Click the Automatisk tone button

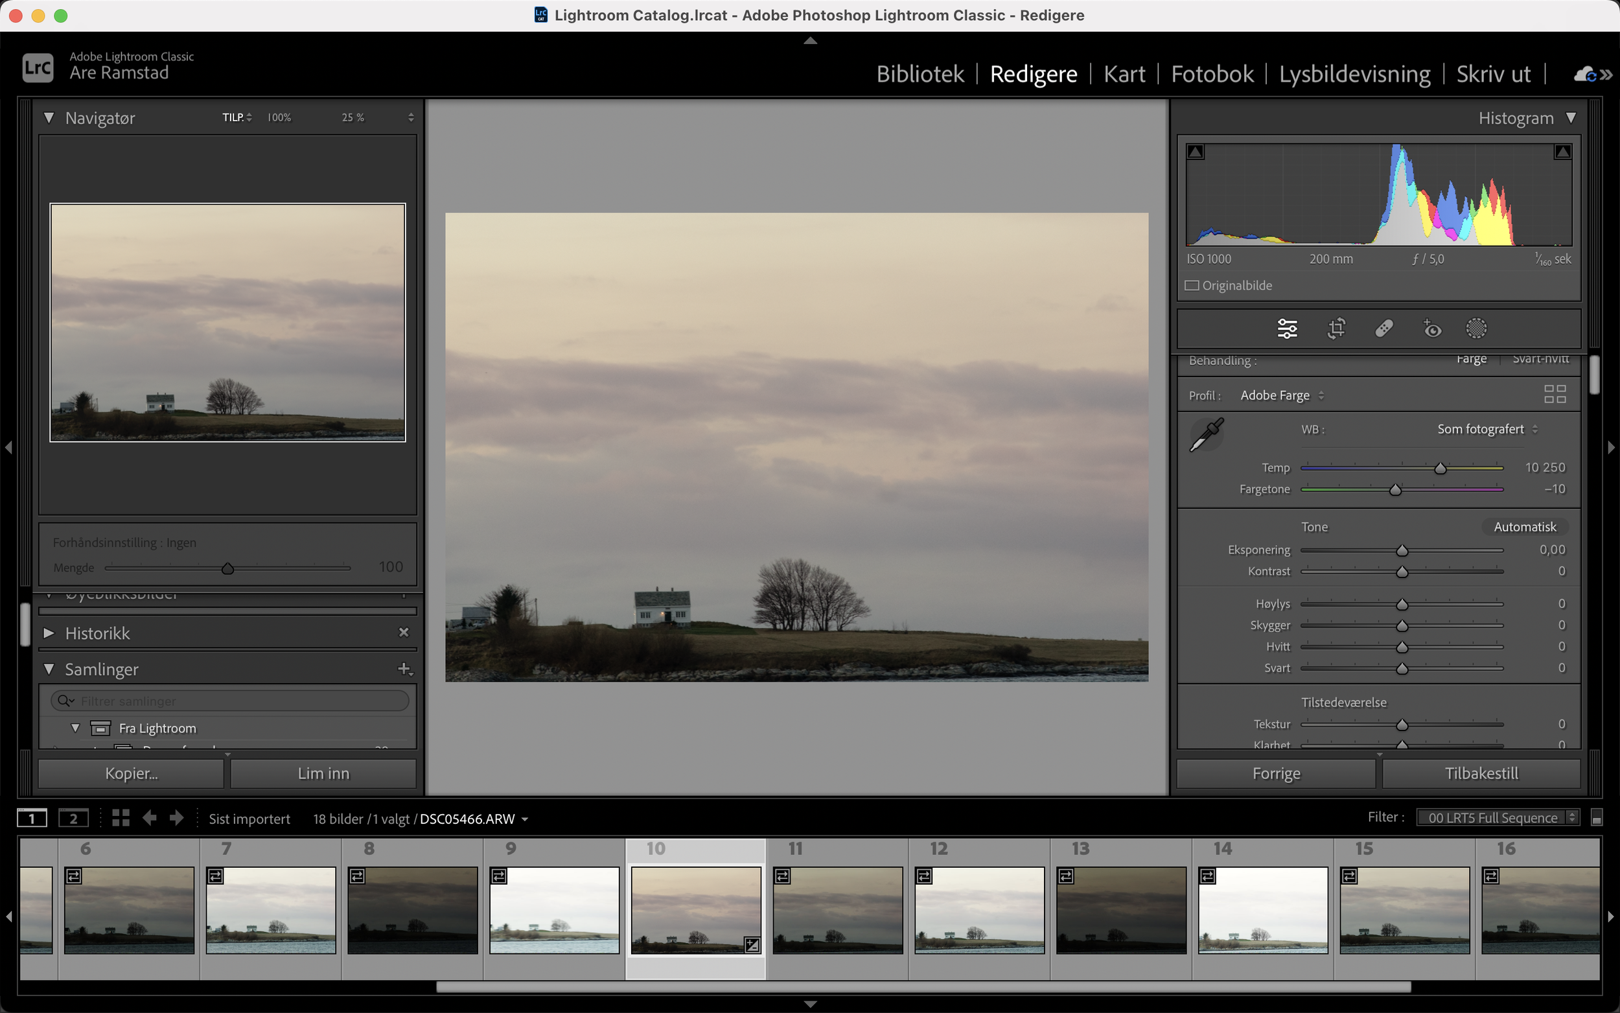point(1524,527)
